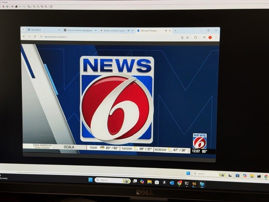The height and width of the screenshot is (202, 269).
Task: Open a new browser tab
Action: 176,30
